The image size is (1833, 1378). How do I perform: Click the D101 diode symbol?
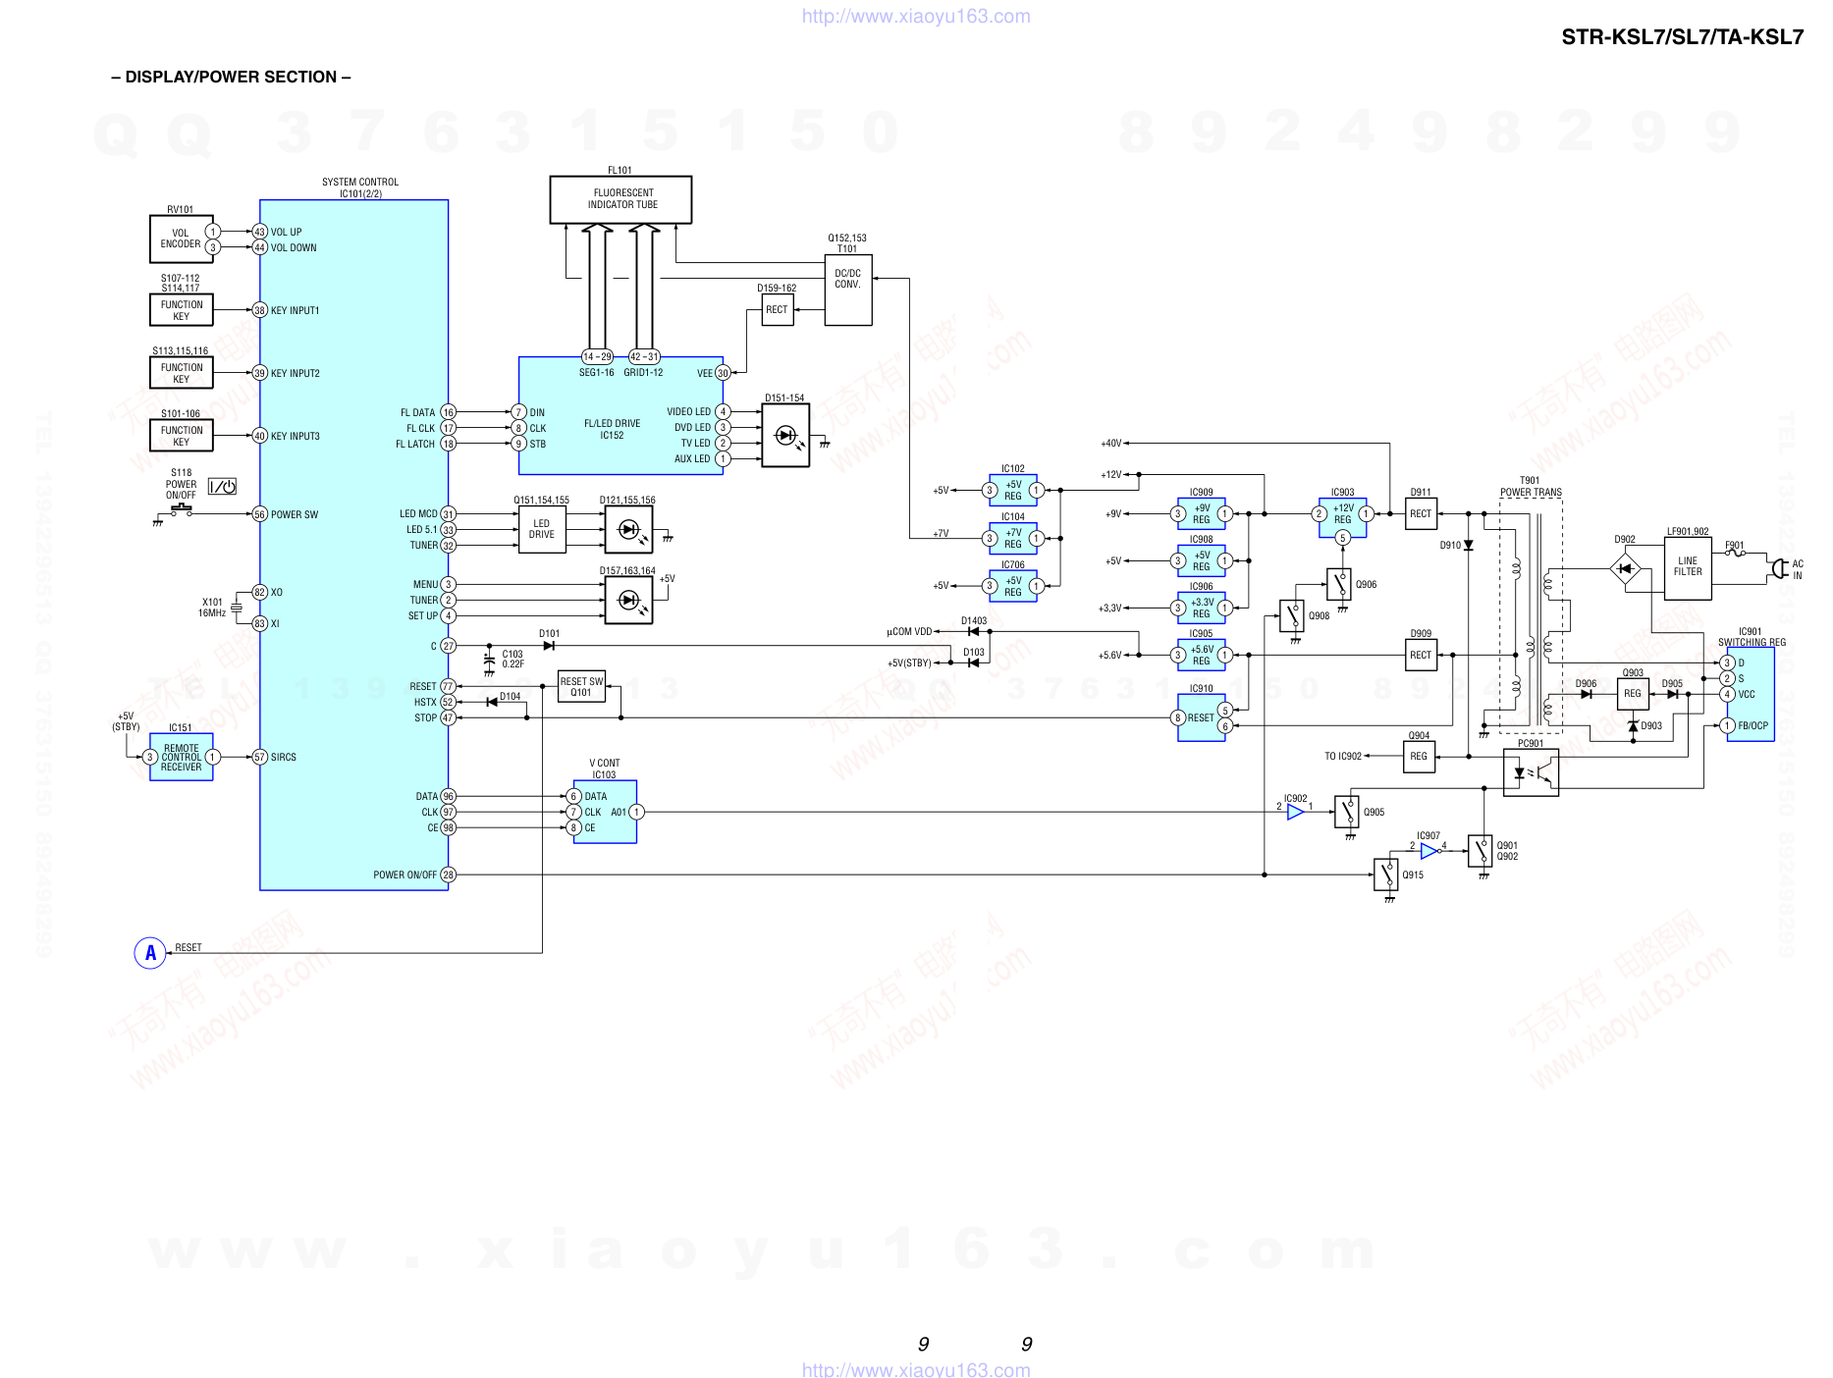[x=549, y=646]
